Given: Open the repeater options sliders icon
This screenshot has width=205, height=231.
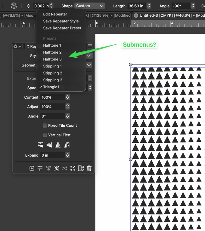Looking at the screenshot, I should [x=40, y=168].
